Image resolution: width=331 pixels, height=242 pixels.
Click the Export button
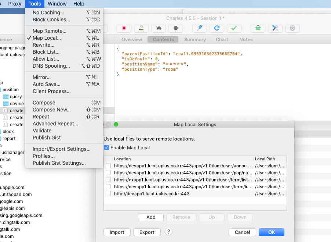(147, 232)
